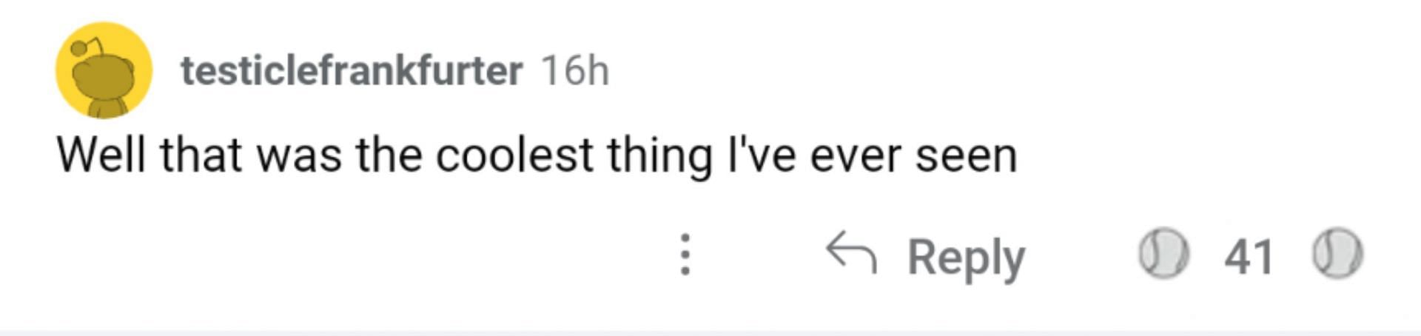Upvote the comment with left tennis ball
Image resolution: width=1421 pixels, height=336 pixels.
[x=1163, y=254]
